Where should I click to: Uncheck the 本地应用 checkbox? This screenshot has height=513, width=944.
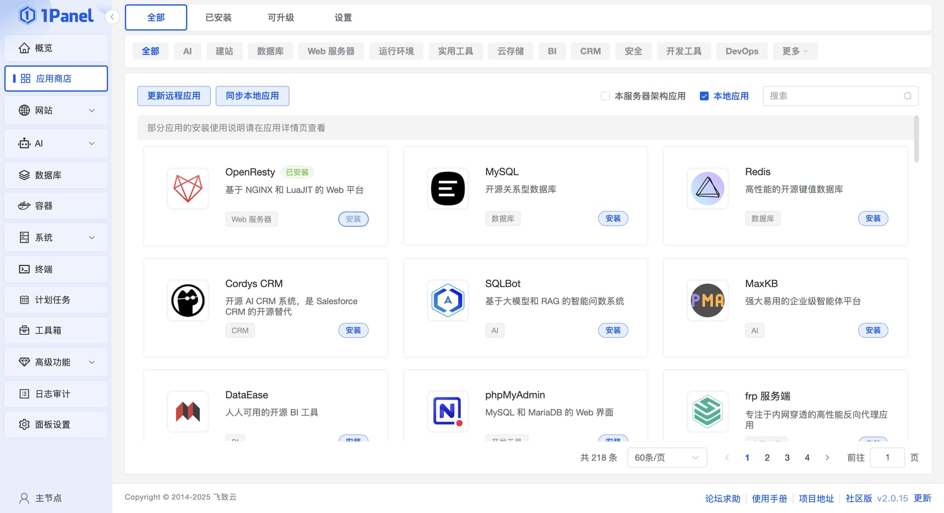click(x=704, y=96)
